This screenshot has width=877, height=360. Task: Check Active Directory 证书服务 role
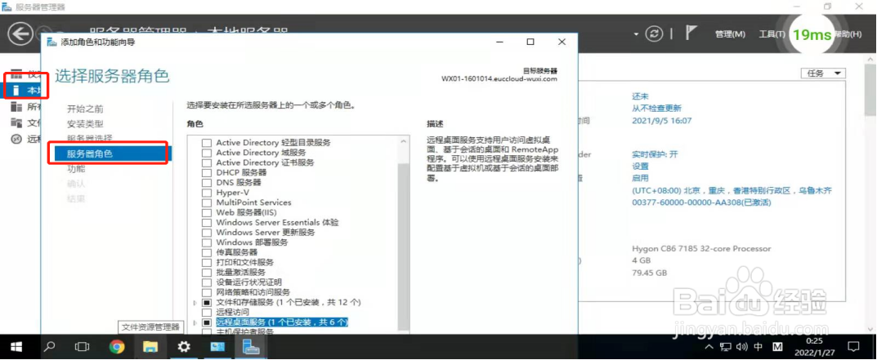point(207,162)
